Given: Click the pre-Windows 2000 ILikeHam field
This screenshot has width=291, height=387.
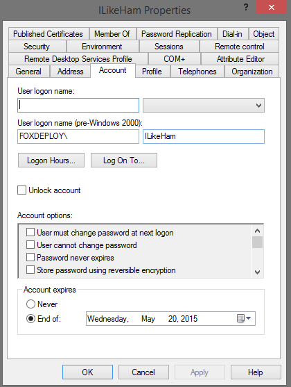Looking at the screenshot, I should tap(204, 136).
